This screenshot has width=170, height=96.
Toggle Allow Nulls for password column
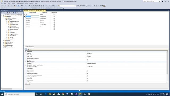[x=54, y=19]
